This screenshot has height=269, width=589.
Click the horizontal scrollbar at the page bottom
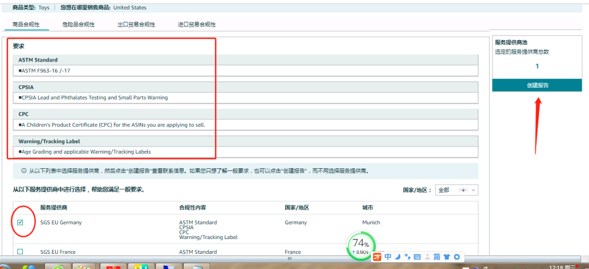pos(289,259)
